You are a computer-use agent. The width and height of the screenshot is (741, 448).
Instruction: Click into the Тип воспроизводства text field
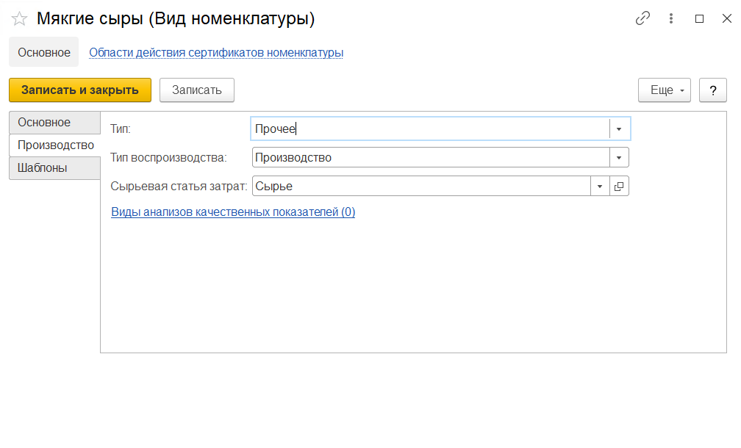(430, 158)
